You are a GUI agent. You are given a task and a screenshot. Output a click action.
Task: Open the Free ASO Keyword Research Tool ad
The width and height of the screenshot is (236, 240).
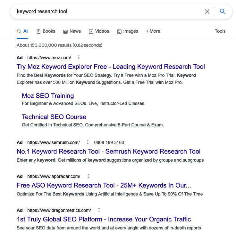[x=104, y=185]
